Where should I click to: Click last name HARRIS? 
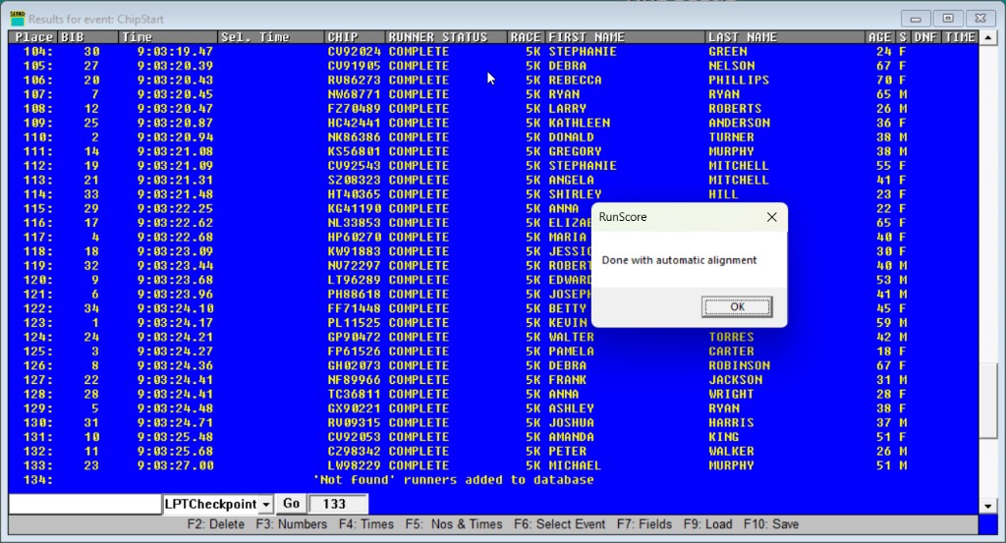click(x=731, y=423)
